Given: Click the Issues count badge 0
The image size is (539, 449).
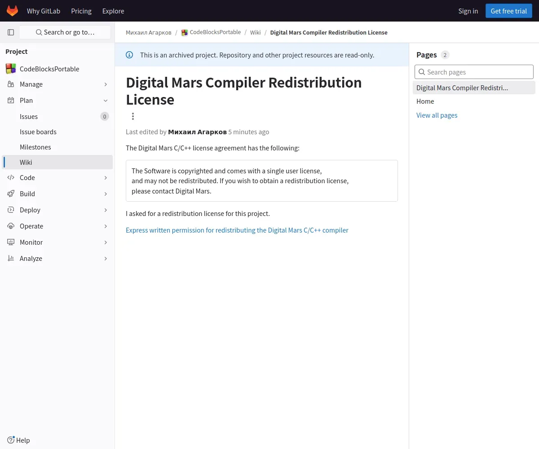Looking at the screenshot, I should click(x=105, y=117).
